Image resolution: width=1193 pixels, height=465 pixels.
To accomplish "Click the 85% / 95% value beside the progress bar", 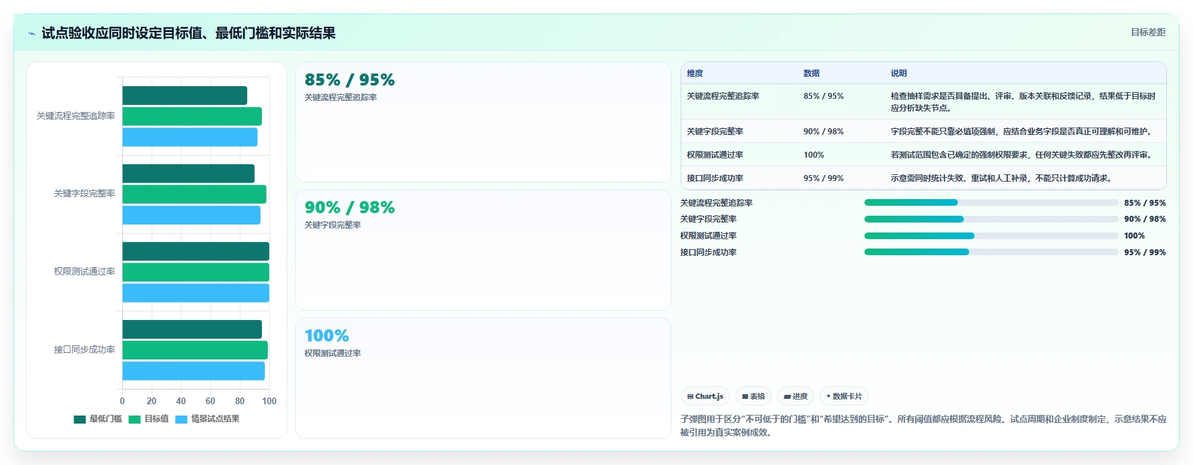I will pyautogui.click(x=1145, y=203).
